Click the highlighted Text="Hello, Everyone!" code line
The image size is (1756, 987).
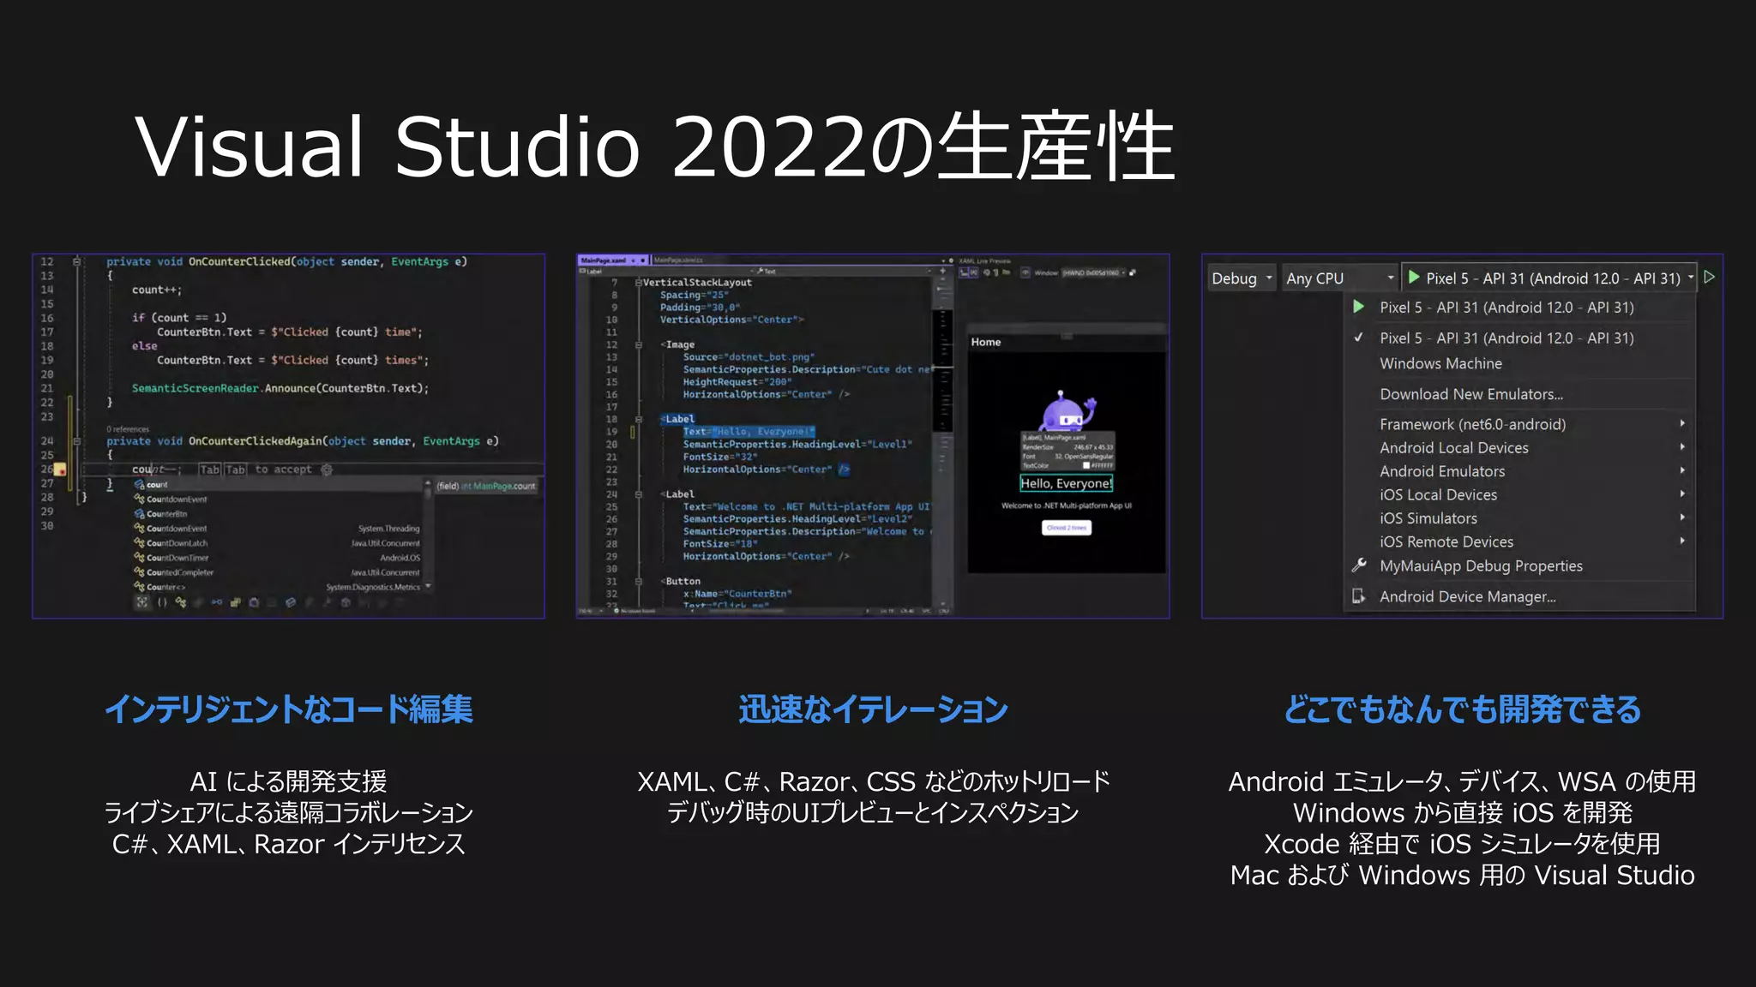(x=749, y=431)
